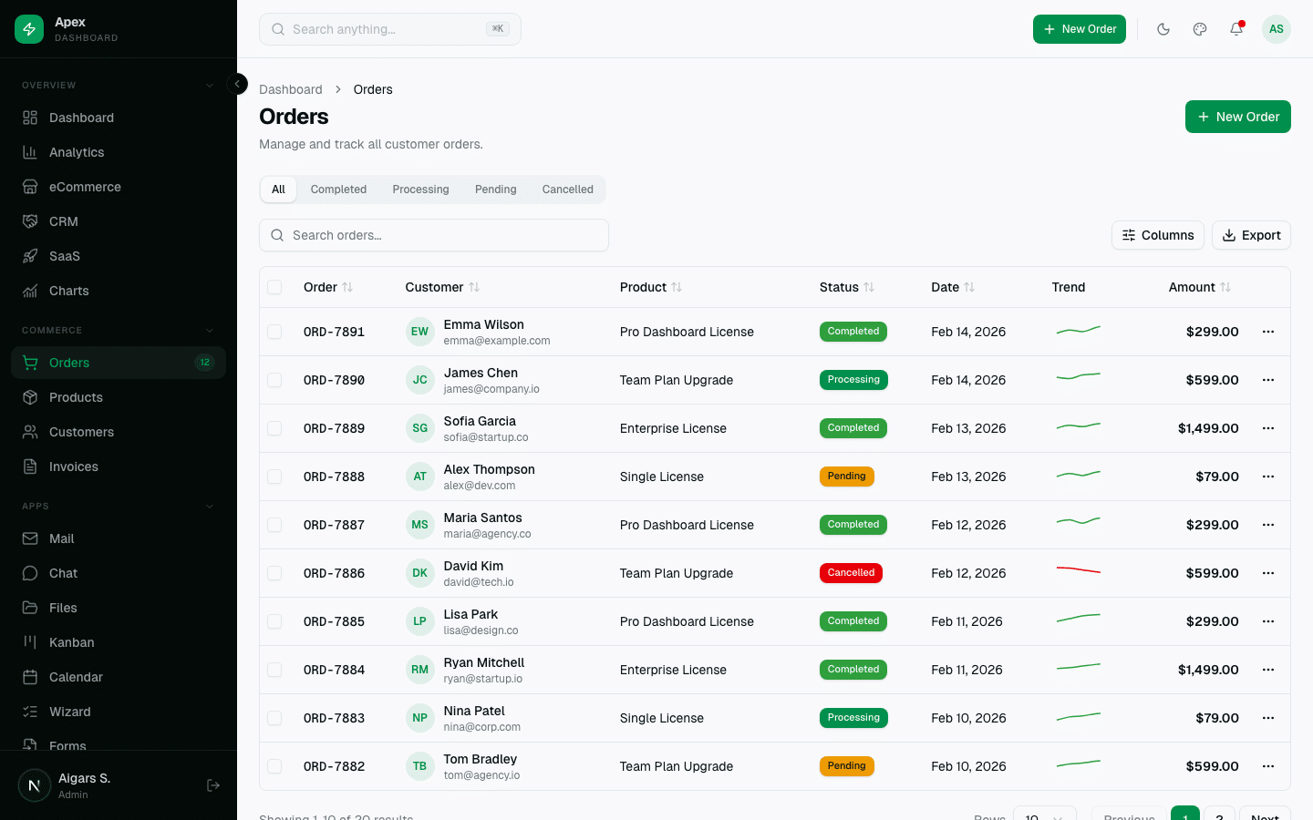Open the rows per page dropdown
The height and width of the screenshot is (820, 1313).
click(x=1044, y=815)
